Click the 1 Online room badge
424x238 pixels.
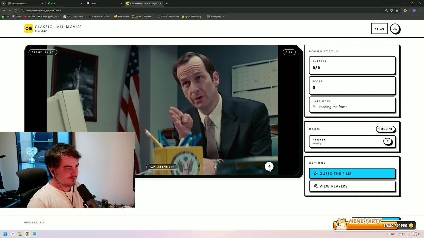coord(385,129)
